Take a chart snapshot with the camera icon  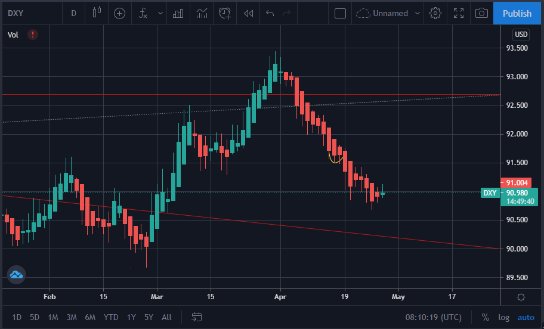pos(481,13)
